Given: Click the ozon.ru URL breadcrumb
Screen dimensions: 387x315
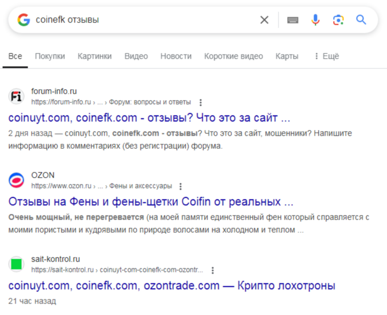Looking at the screenshot, I should 102,186.
